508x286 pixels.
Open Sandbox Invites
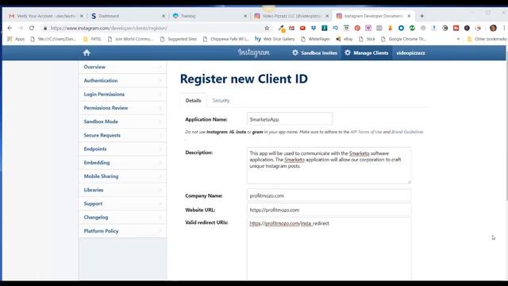(315, 53)
